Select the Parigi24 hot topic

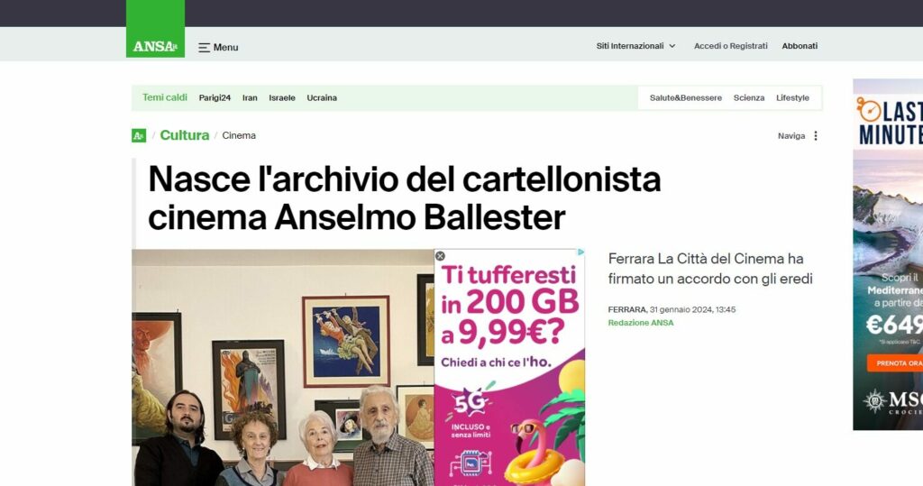[x=215, y=97]
